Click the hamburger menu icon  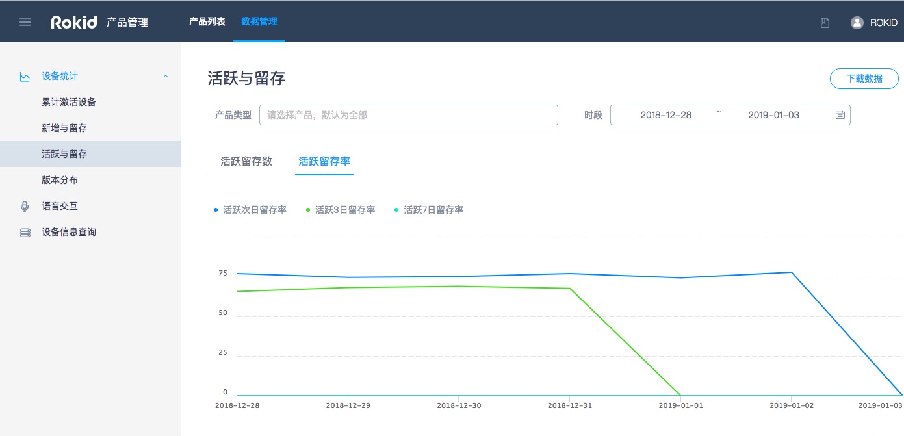point(25,22)
